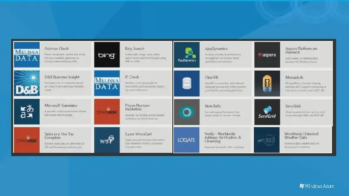
Task: Click the description under New Relic
Action: click(222, 114)
